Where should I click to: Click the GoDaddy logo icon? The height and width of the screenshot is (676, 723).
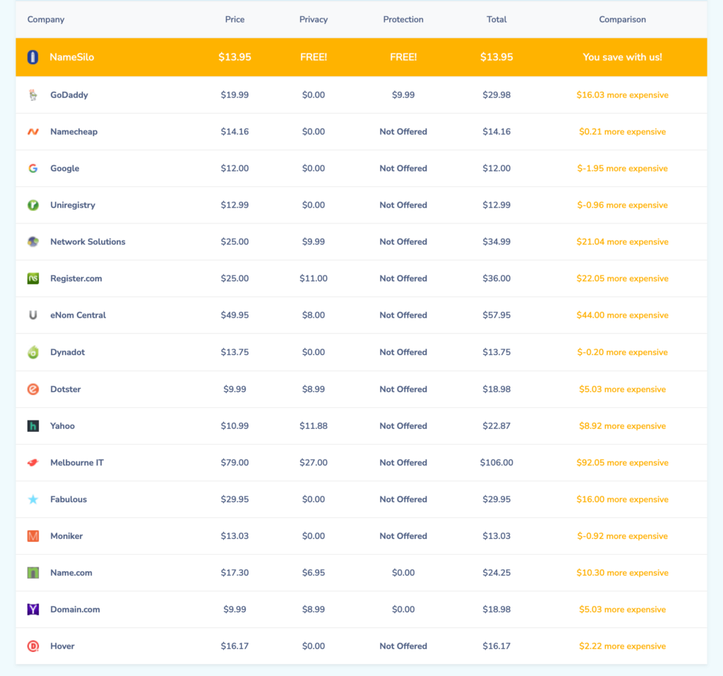click(32, 95)
